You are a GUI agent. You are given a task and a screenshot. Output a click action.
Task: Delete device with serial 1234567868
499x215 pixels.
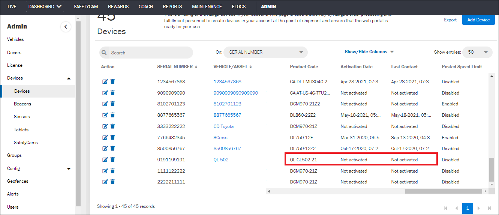(112, 81)
